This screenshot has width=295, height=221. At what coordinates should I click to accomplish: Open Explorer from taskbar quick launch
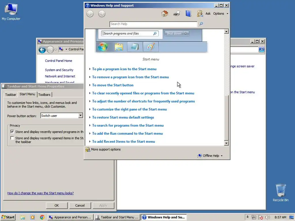(23, 218)
